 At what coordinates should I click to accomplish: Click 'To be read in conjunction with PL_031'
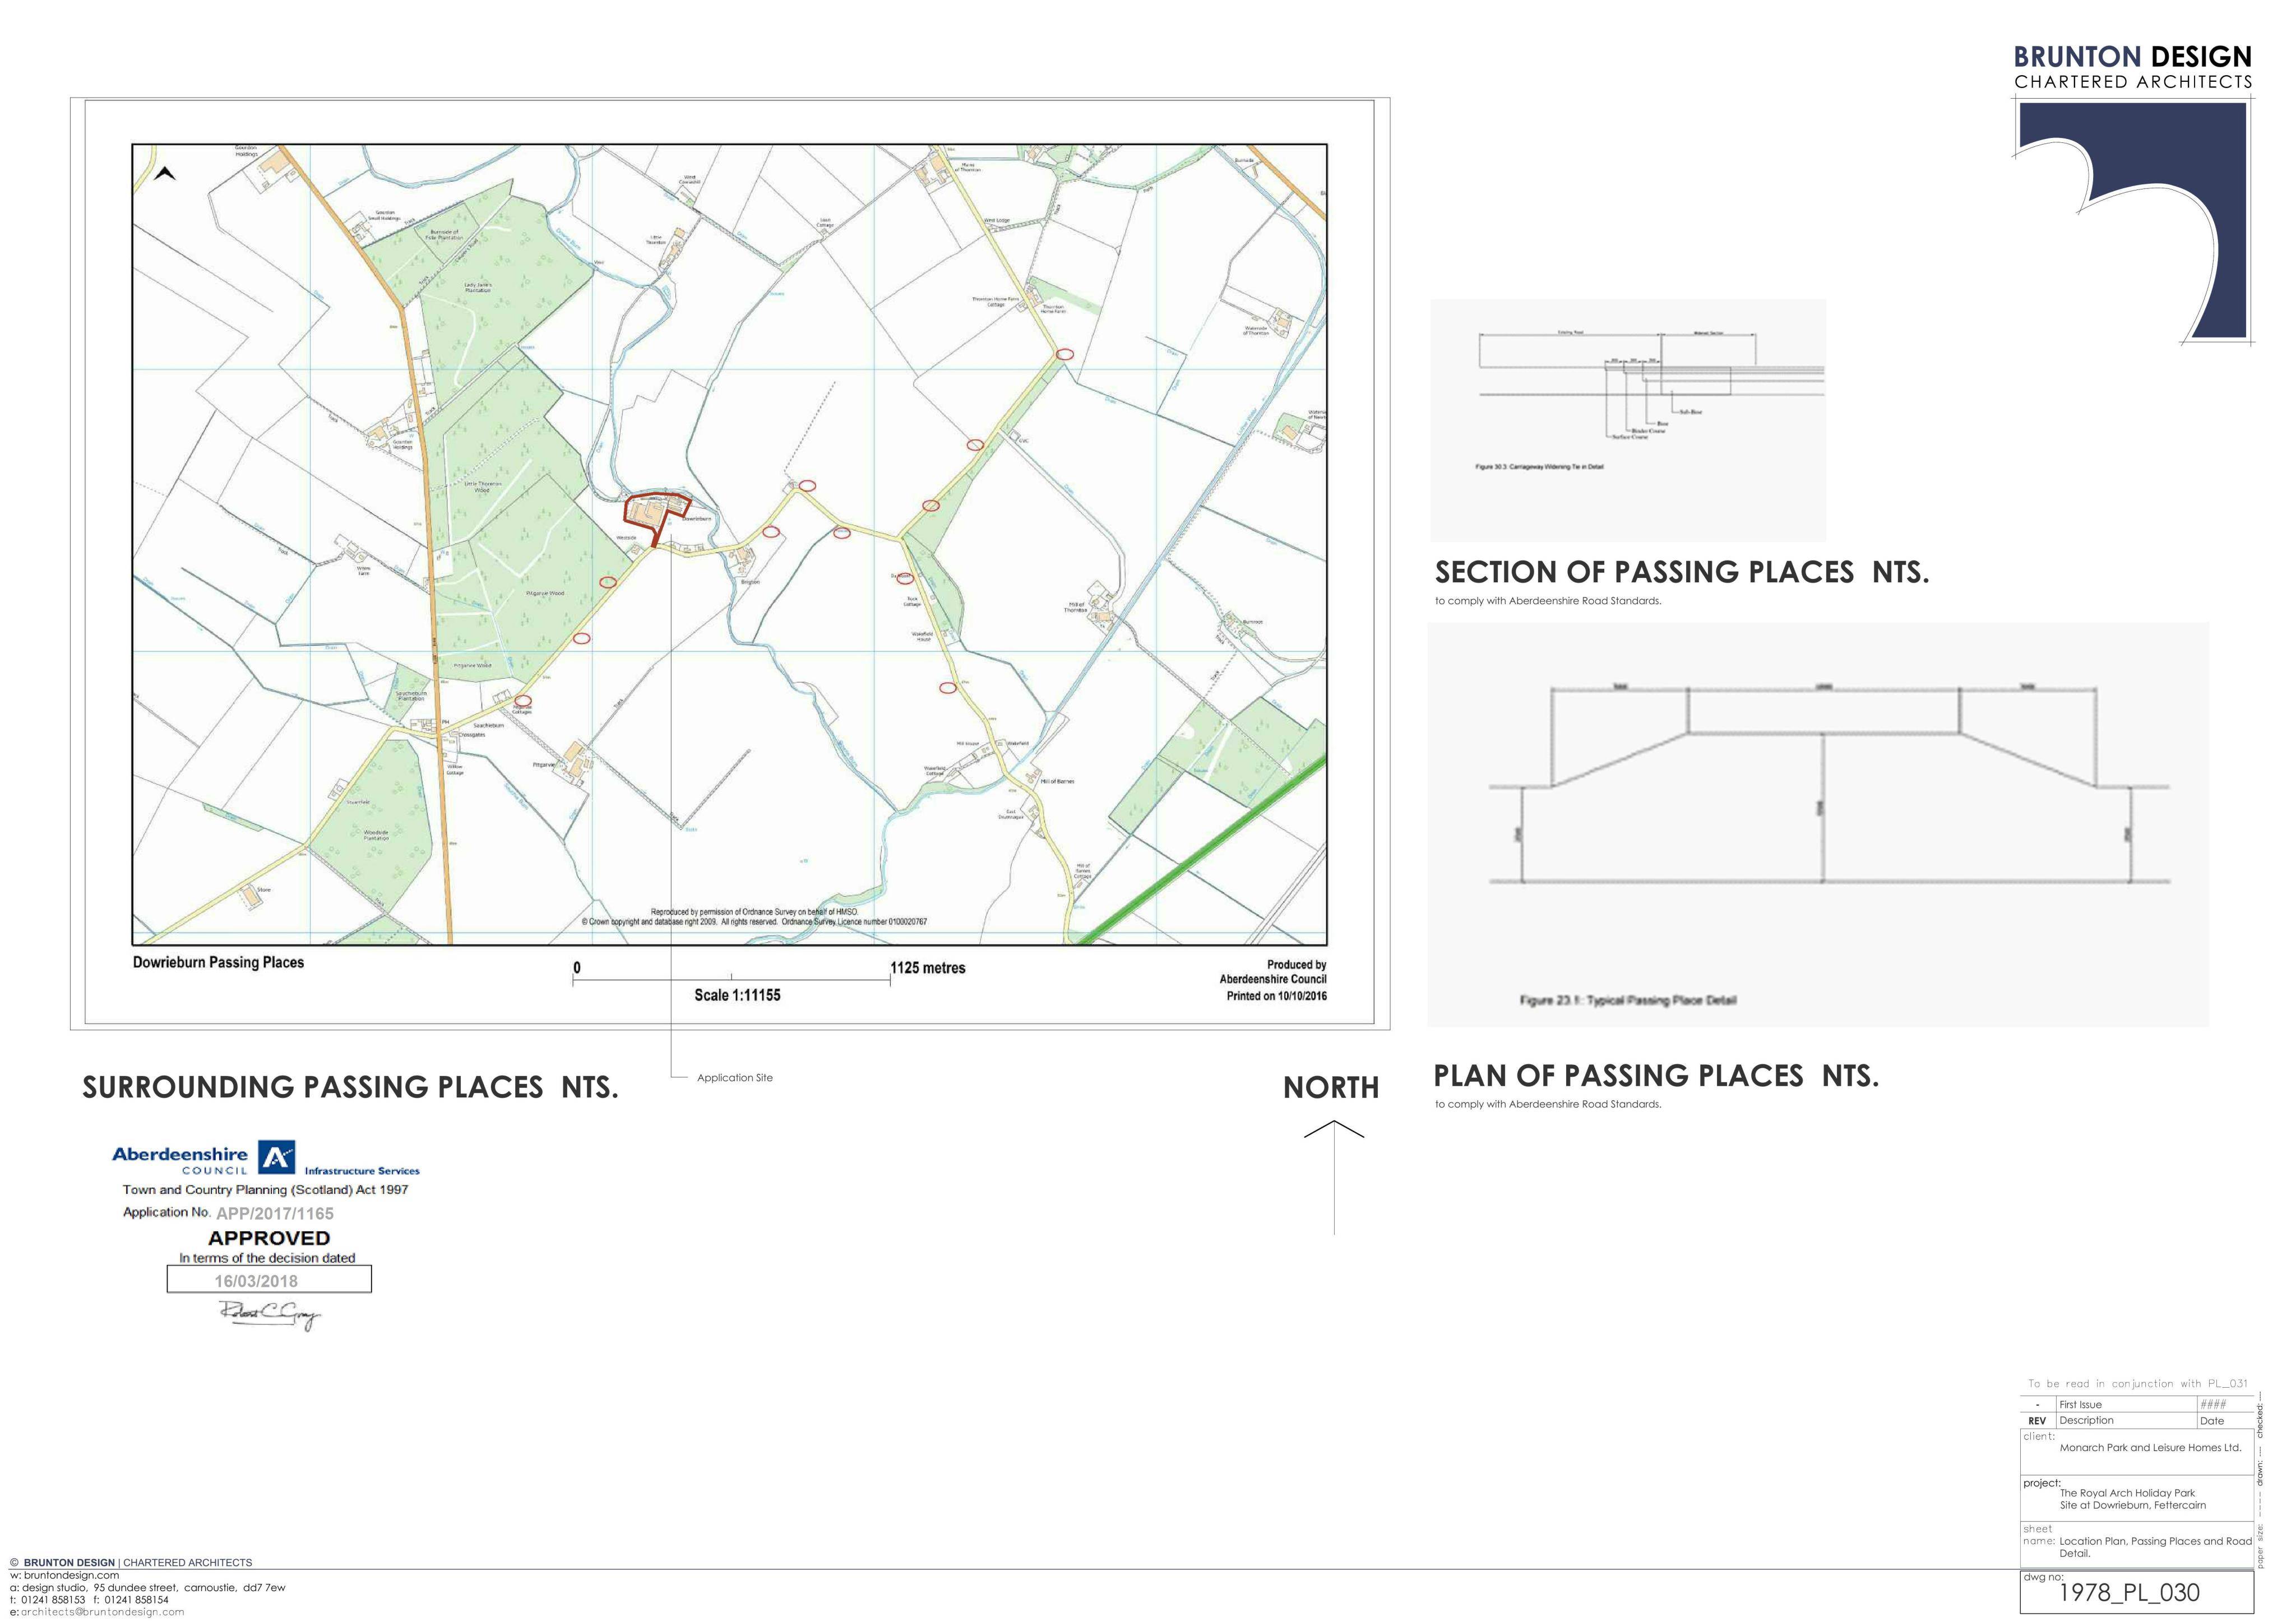2137,1384
